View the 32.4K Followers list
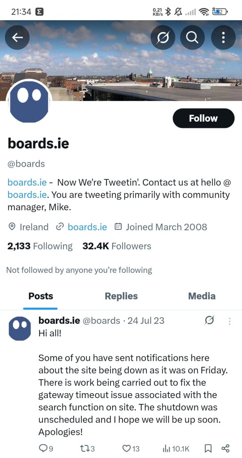Image resolution: width=242 pixels, height=458 pixels. coord(117,246)
